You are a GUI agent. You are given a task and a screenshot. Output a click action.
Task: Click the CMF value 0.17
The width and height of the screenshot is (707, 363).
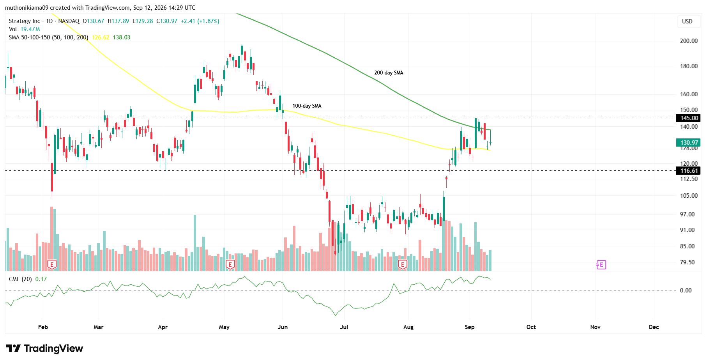click(41, 279)
